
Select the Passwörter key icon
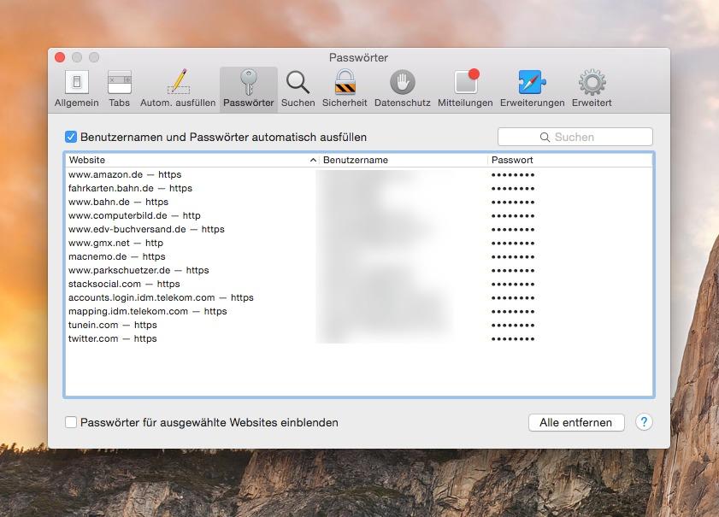click(x=249, y=90)
